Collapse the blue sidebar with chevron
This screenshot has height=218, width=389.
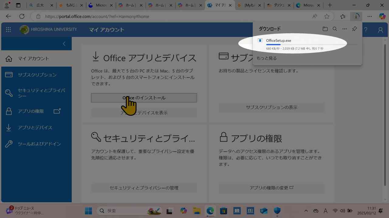[64, 44]
